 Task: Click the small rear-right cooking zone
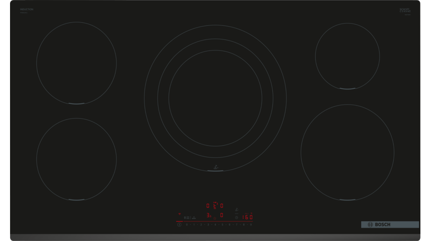[x=347, y=56]
